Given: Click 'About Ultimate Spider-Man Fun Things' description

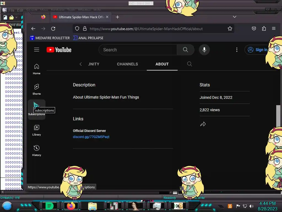Looking at the screenshot, I should click(106, 97).
